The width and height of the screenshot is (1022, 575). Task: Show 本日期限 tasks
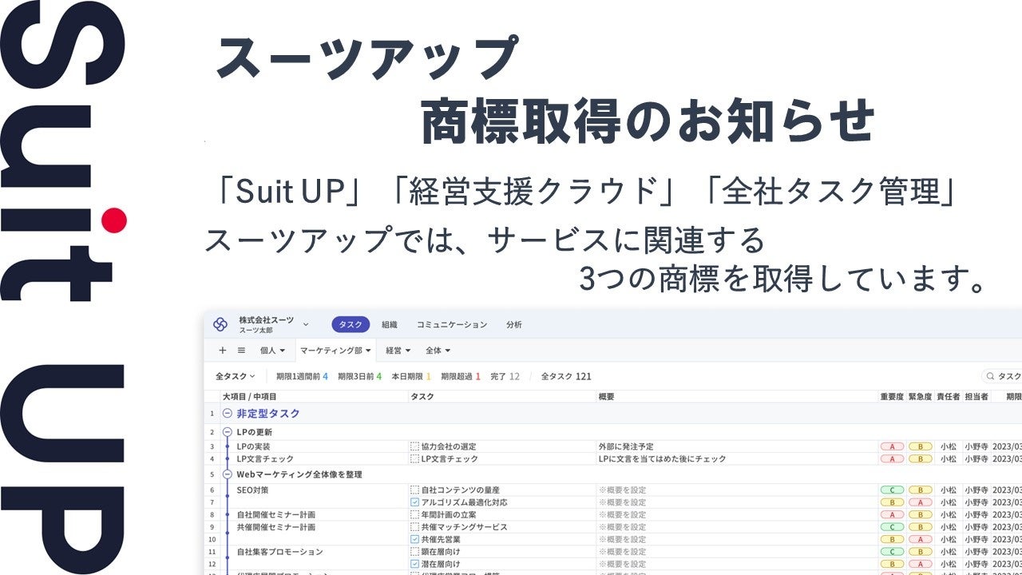[411, 376]
